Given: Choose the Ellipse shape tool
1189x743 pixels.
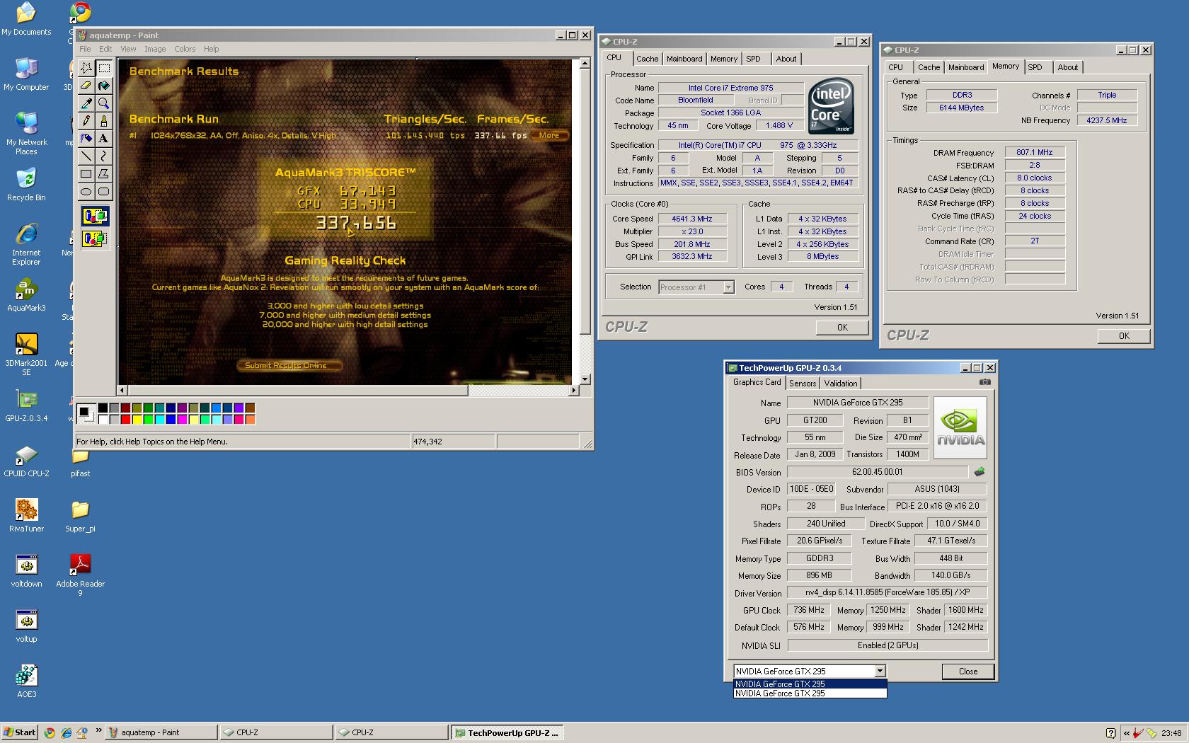Looking at the screenshot, I should (86, 191).
